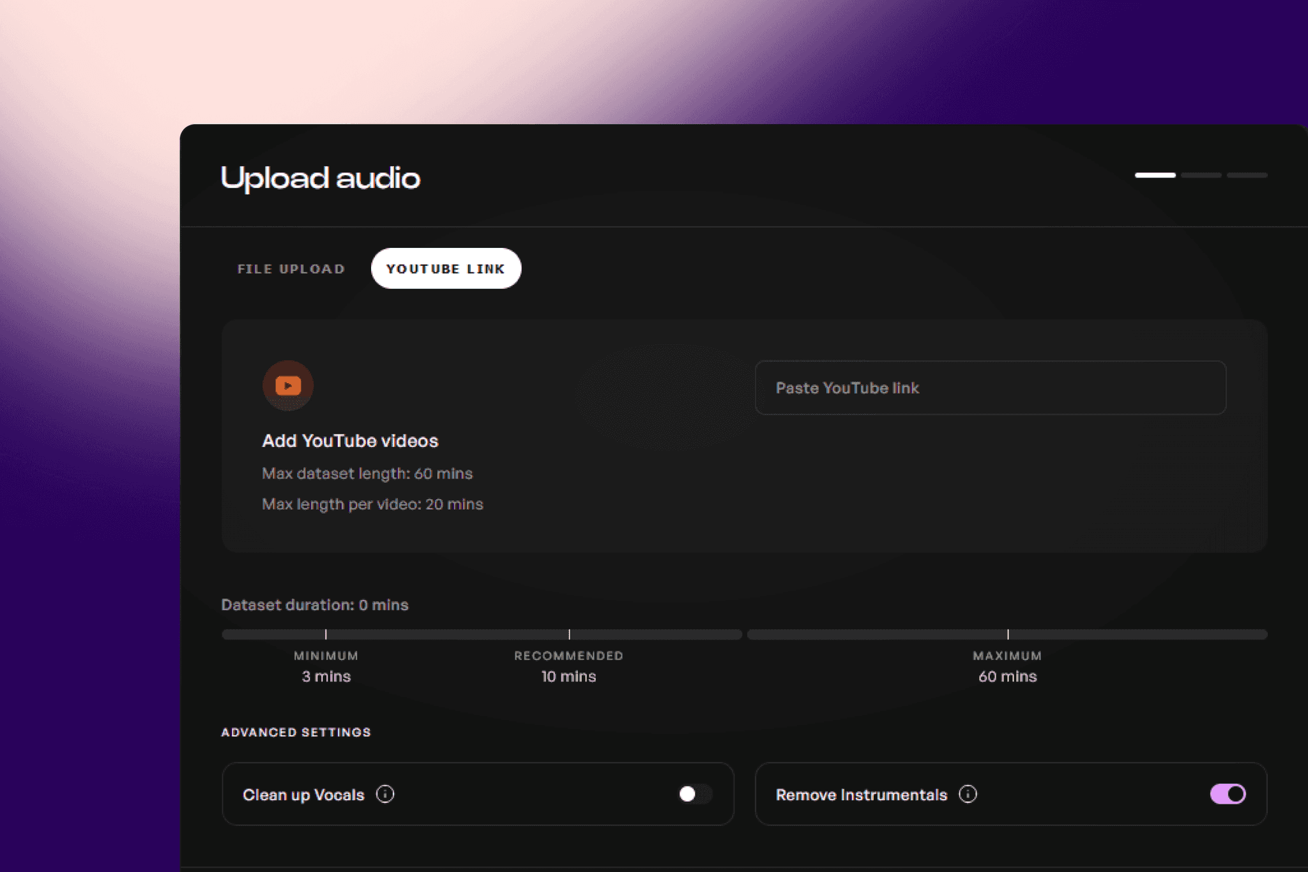Click info icon beside Remove Instrumentals
1308x872 pixels.
[968, 794]
